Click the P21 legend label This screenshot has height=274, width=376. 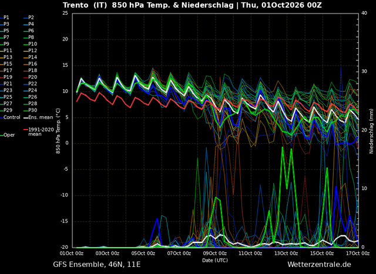(8, 84)
